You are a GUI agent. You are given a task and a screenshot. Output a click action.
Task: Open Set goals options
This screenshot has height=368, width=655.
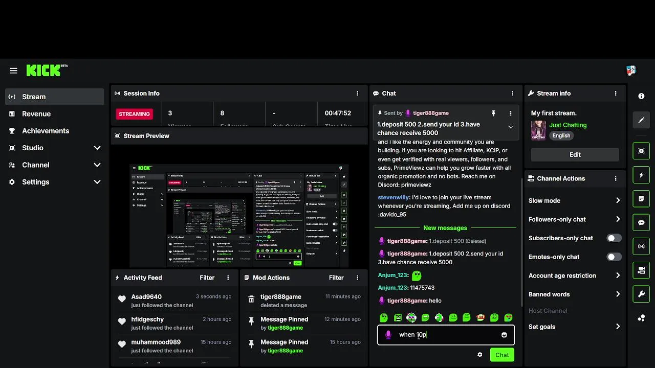click(x=575, y=327)
